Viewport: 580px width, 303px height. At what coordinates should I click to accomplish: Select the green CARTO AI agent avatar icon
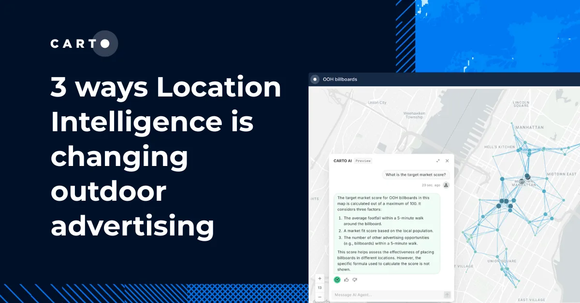click(337, 280)
